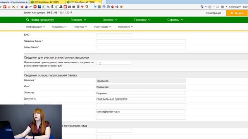Click the blue L-shaped bookmark icon
Viewport: 248px width, 139px height.
click(x=39, y=7)
